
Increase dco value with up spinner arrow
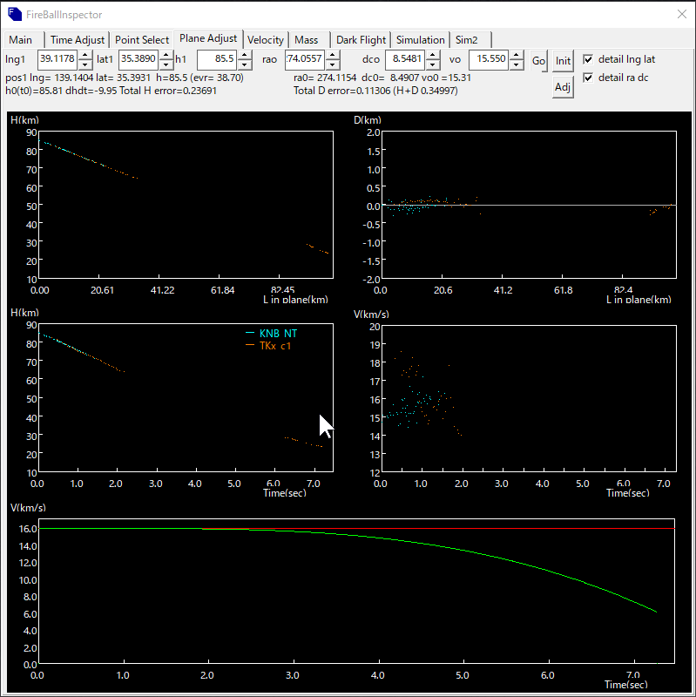[x=431, y=55]
